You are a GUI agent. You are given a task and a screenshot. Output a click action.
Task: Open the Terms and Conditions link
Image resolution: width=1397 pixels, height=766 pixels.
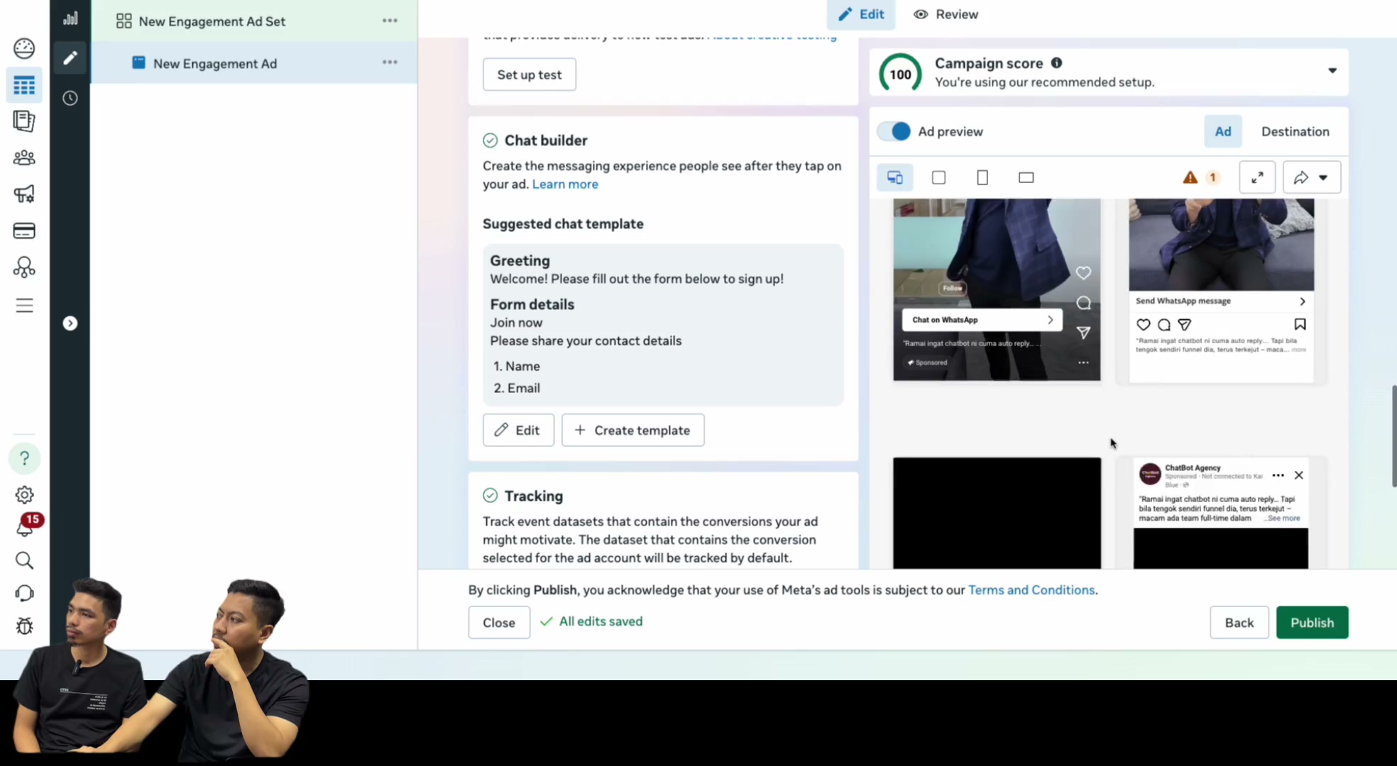(1031, 590)
